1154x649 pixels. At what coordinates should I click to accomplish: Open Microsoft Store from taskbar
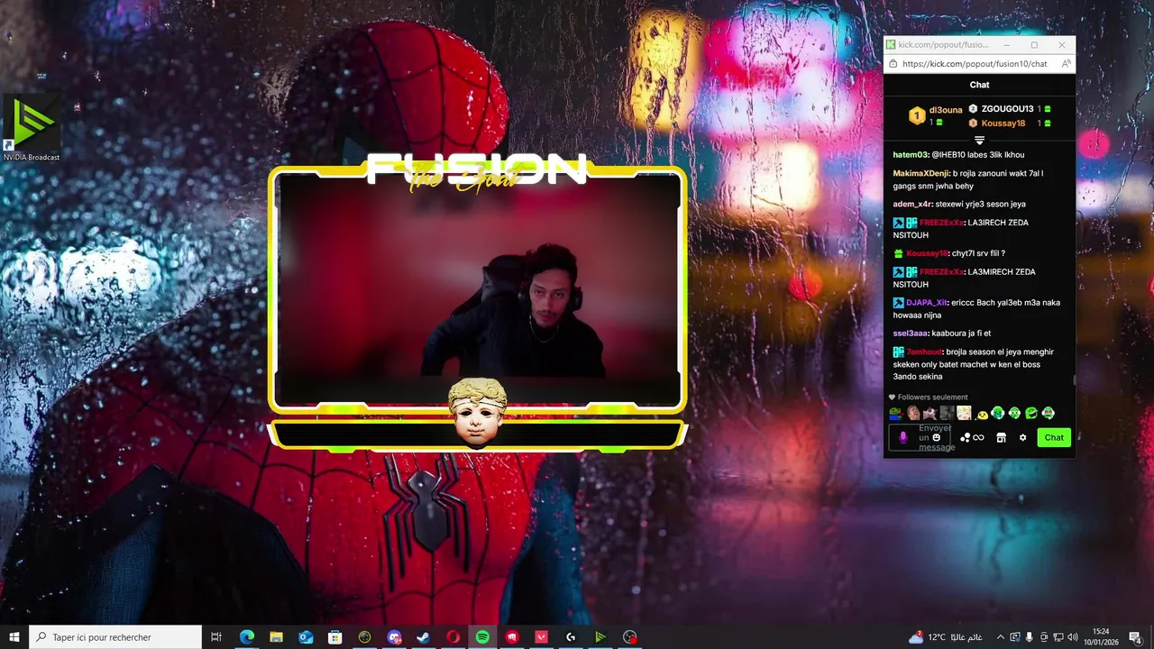pos(334,637)
